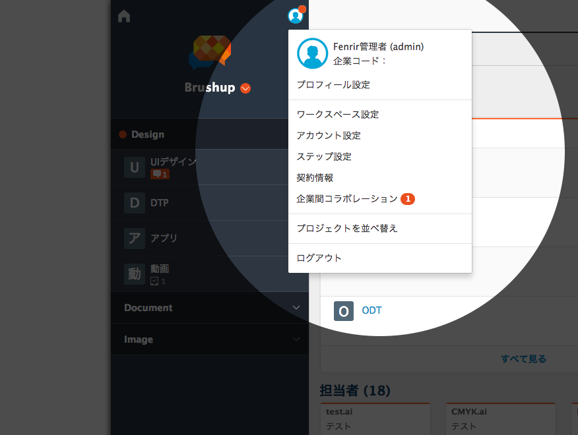Viewport: 578px width, 435px height.
Task: Open the CMYK.ai item card
Action: pos(501,419)
